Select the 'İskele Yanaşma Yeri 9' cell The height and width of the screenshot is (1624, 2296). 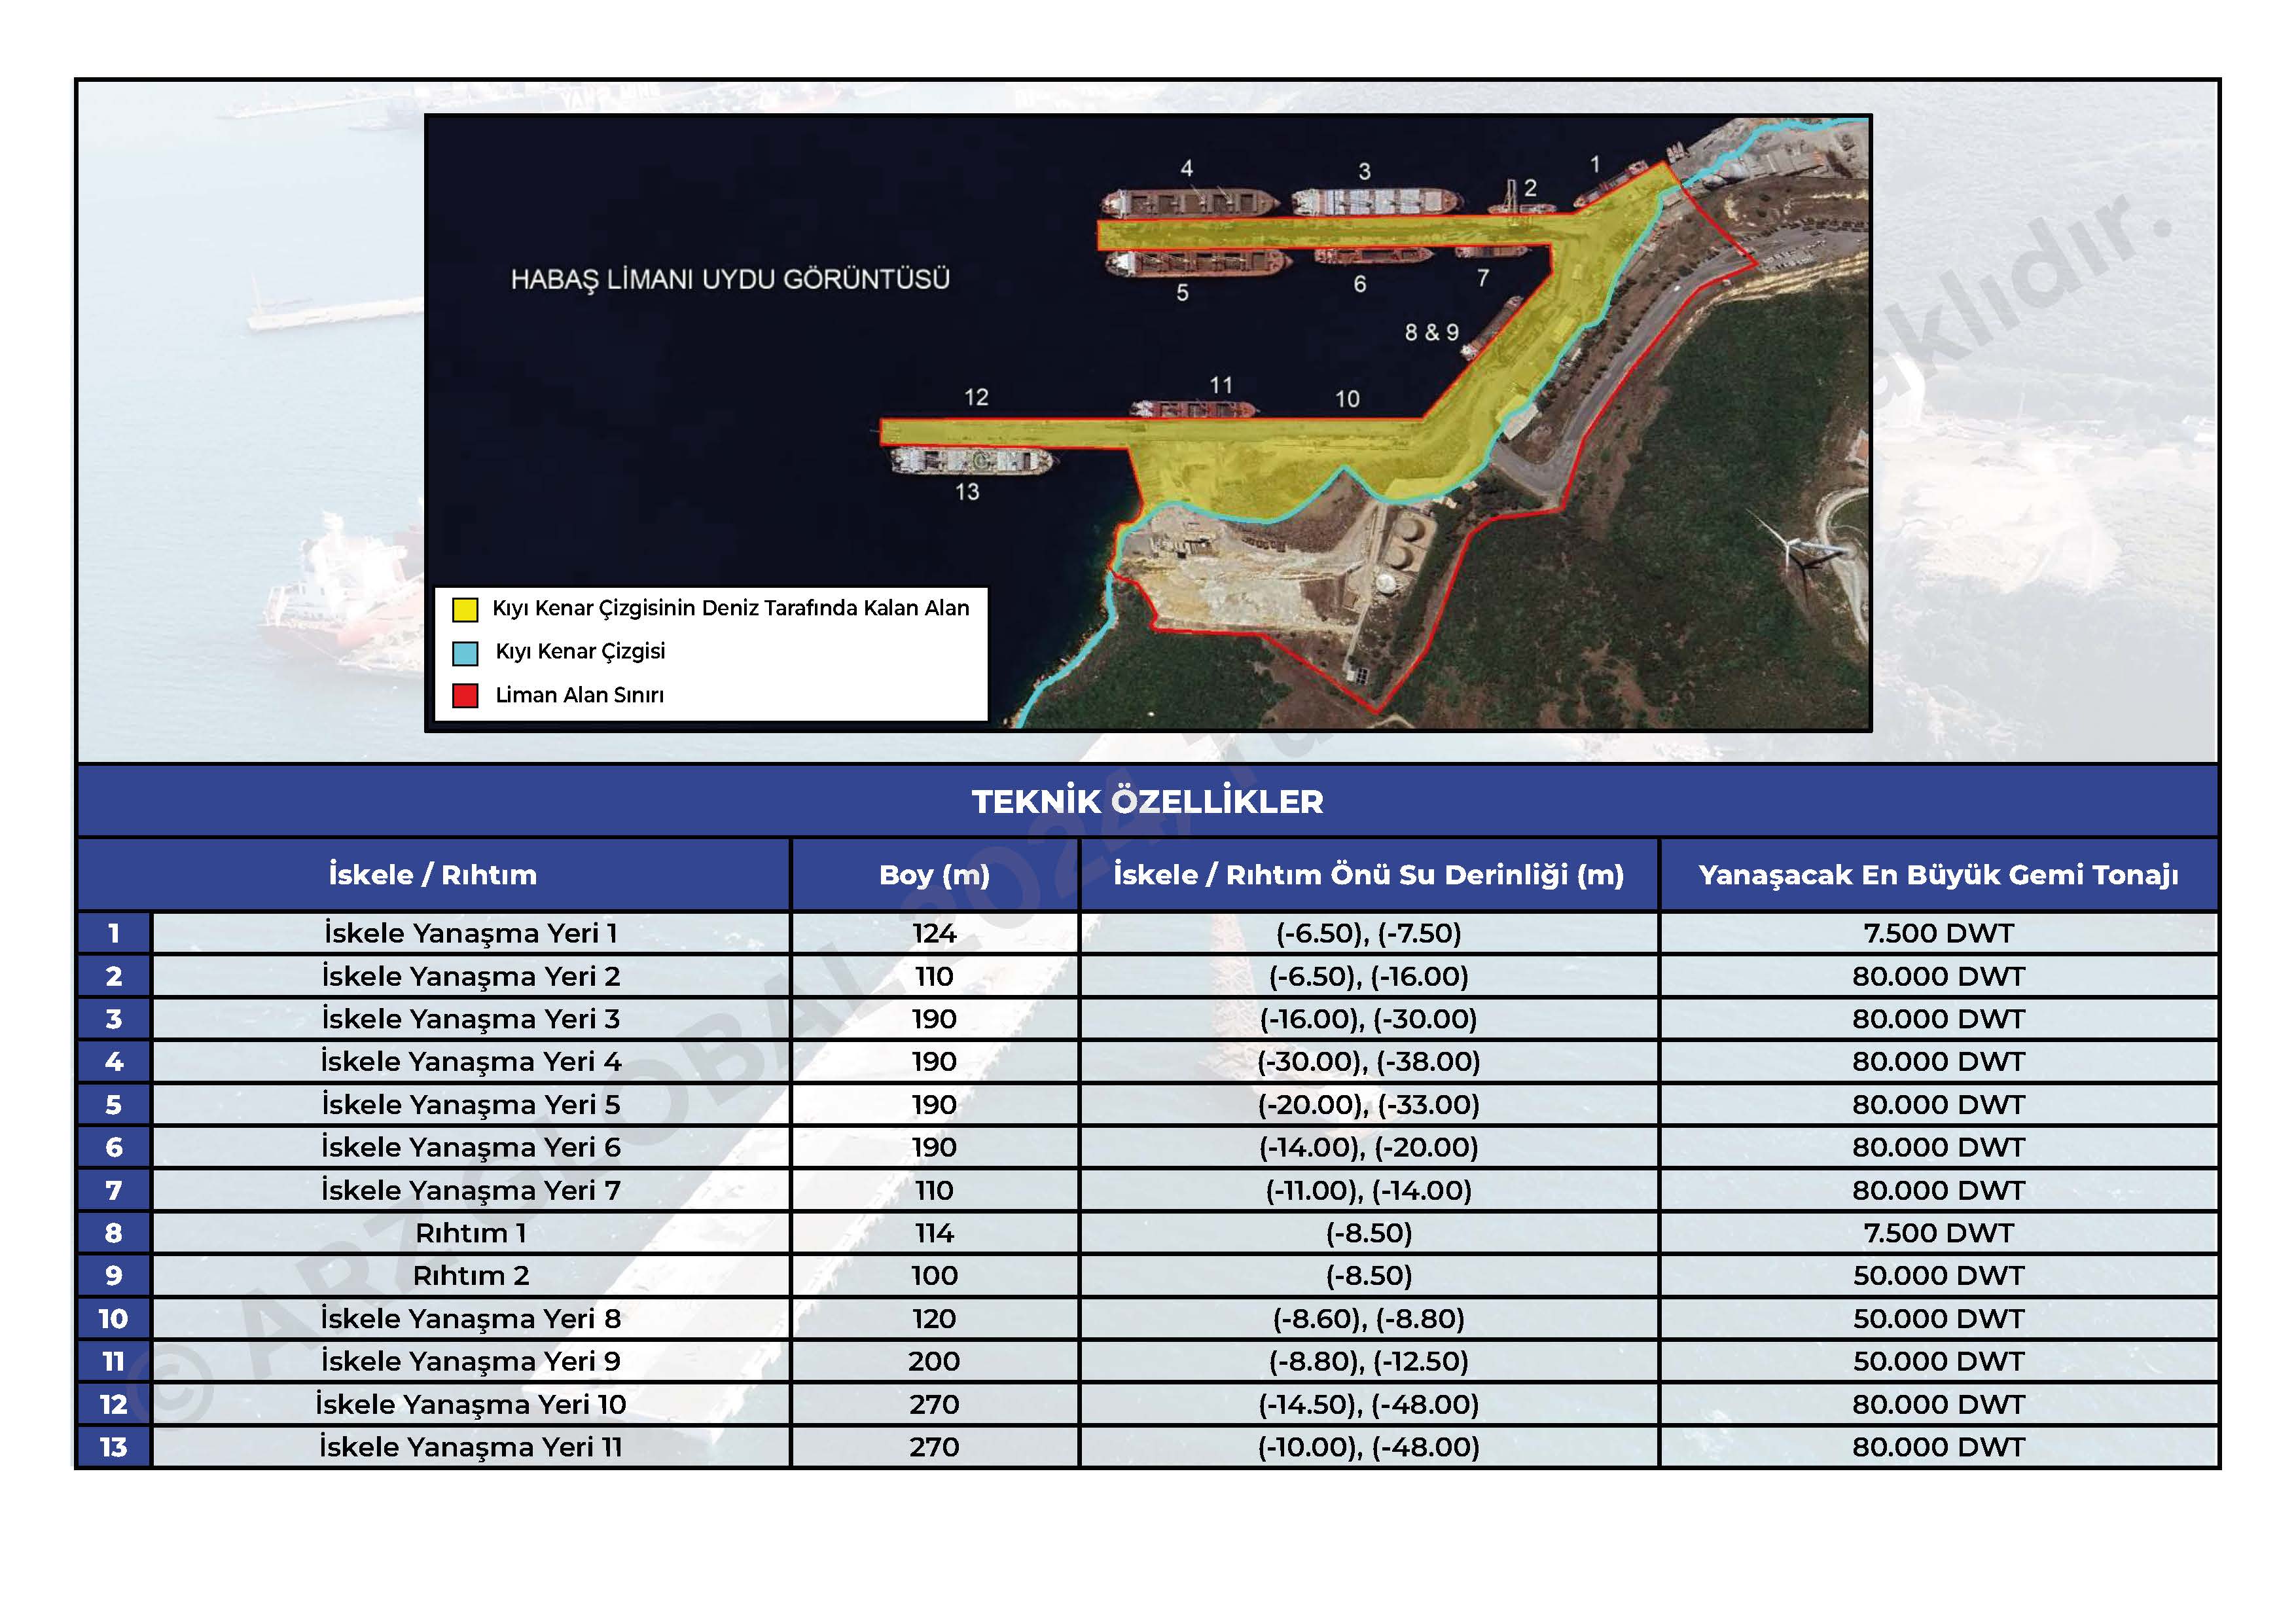471,1361
